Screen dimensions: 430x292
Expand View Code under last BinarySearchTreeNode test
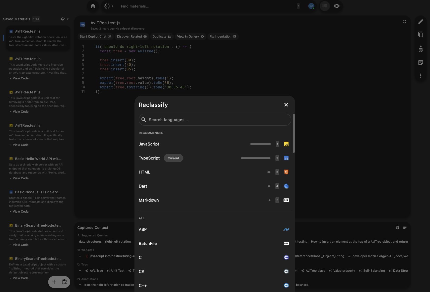coord(19,278)
